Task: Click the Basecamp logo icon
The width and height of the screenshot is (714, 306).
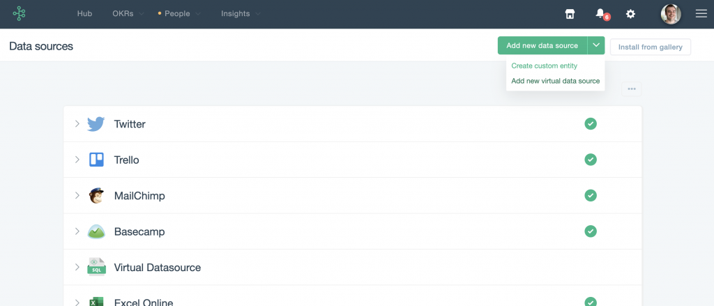Action: pyautogui.click(x=96, y=231)
